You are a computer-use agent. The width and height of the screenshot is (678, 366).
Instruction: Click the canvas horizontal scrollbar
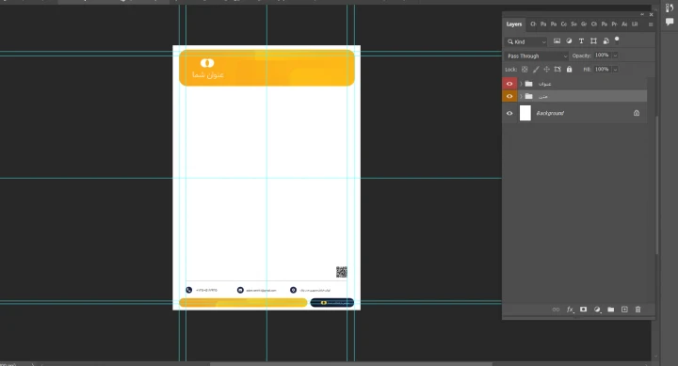tap(351, 364)
